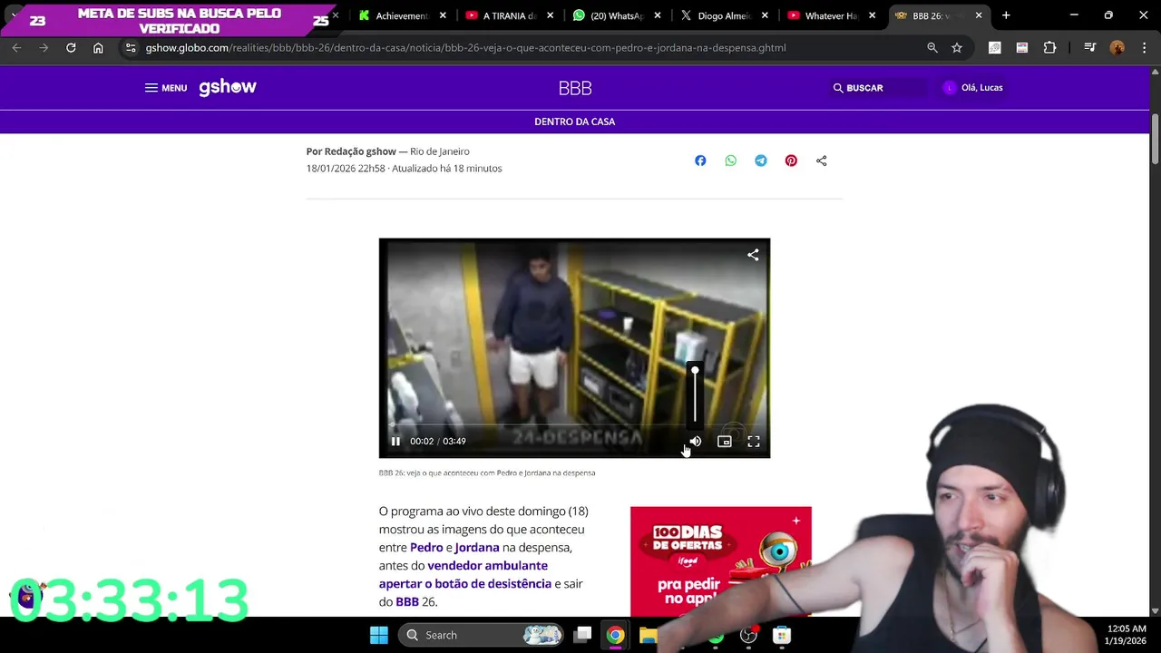The width and height of the screenshot is (1161, 653).
Task: Open the taskbar clock and date
Action: click(1126, 635)
